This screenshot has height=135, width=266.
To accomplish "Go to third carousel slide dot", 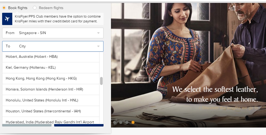I will (x=127, y=122).
